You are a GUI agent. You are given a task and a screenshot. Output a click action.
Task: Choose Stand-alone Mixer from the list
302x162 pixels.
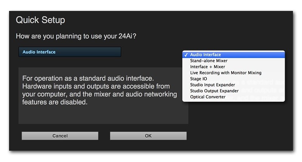(208, 61)
